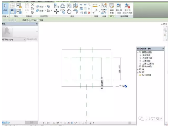Click the Cut geometry (剪切) tool
This screenshot has height=128, width=170.
[x=40, y=7]
